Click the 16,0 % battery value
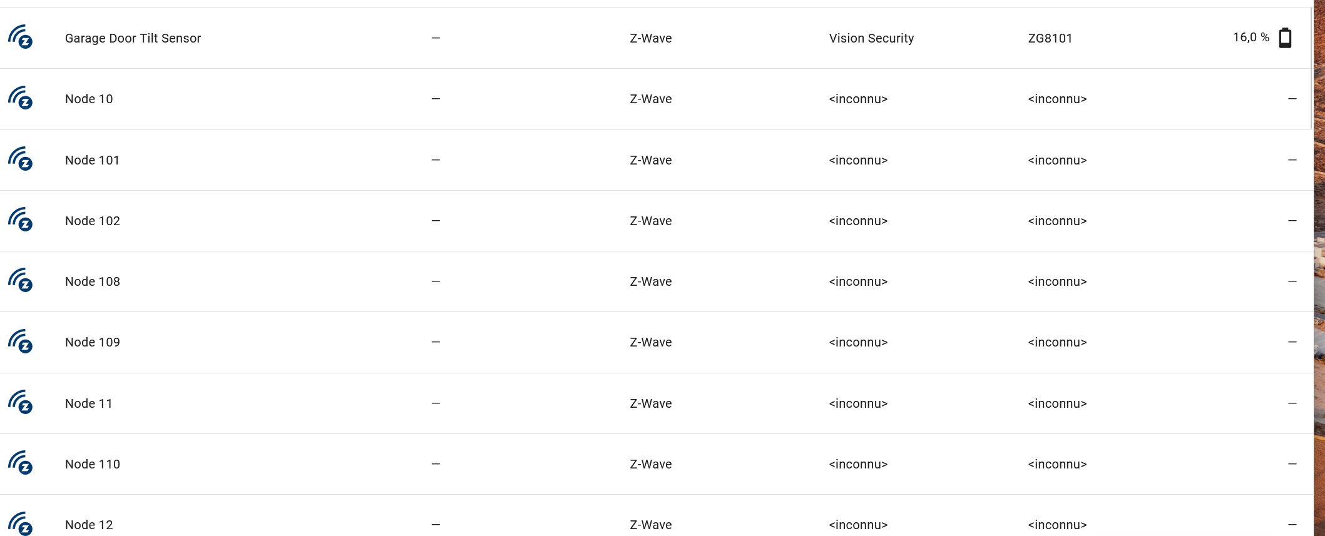This screenshot has width=1325, height=536. tap(1251, 38)
